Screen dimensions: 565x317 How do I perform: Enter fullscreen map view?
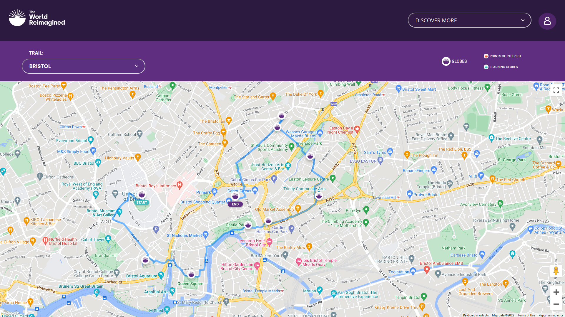[x=556, y=90]
